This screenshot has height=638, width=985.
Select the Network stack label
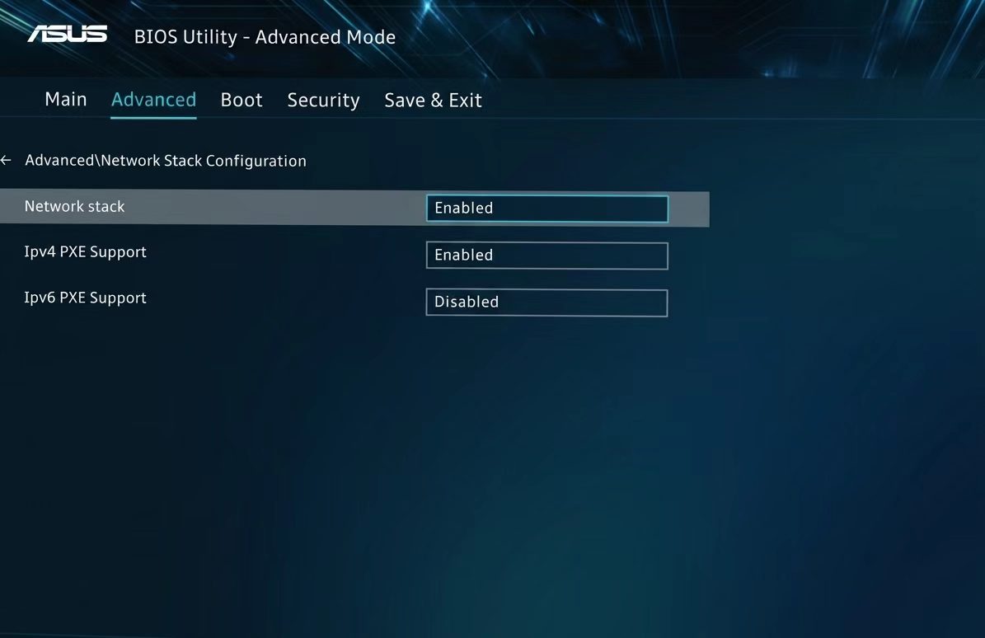pyautogui.click(x=75, y=207)
